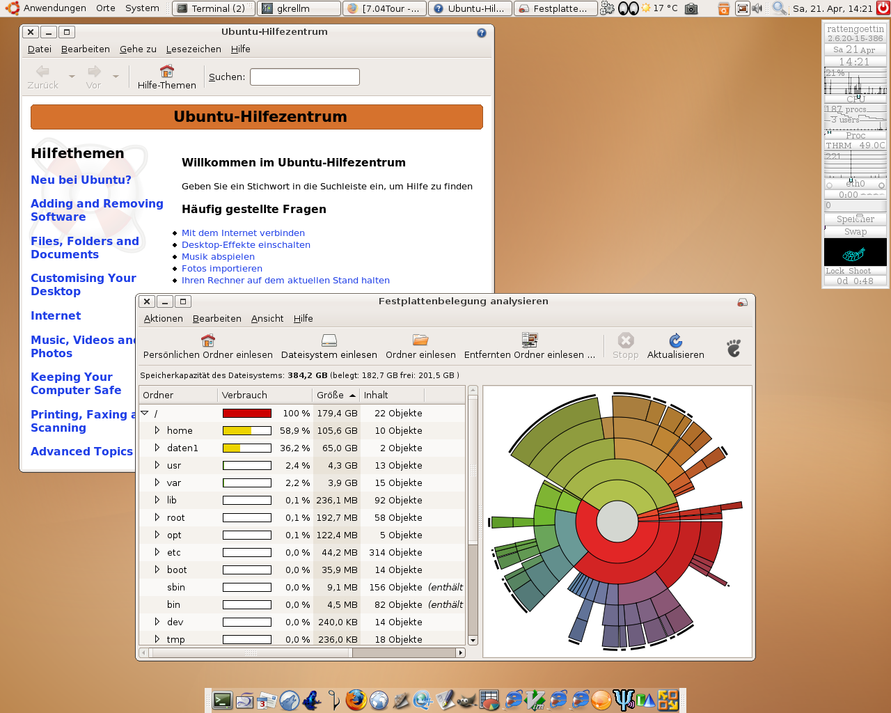Click Entfernten Ordner einlesen network icon
Image resolution: width=891 pixels, height=713 pixels.
(x=530, y=340)
